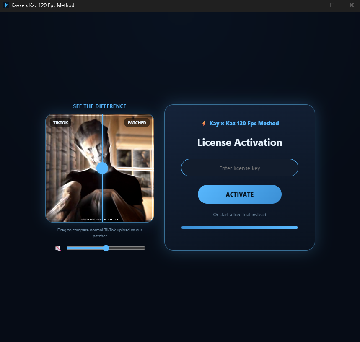Click the app lightning icon in the title bar

pos(6,5)
